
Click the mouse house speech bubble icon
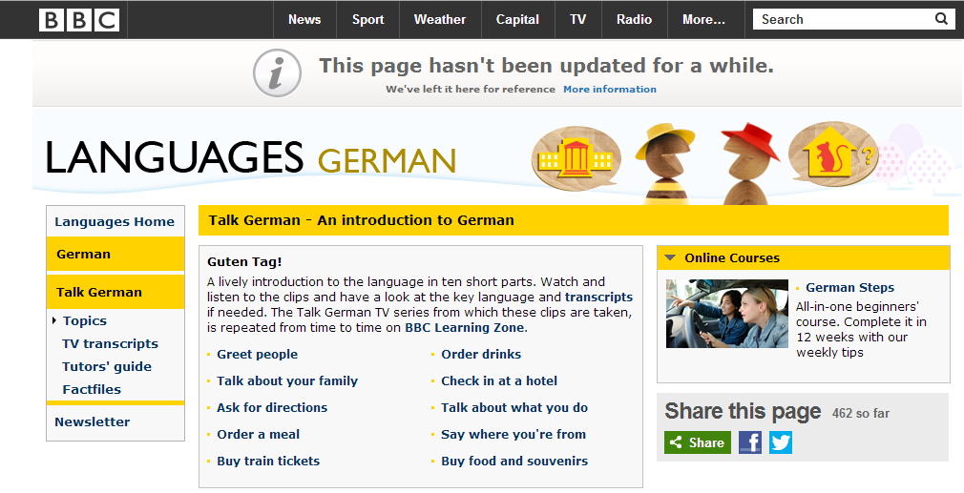[833, 154]
